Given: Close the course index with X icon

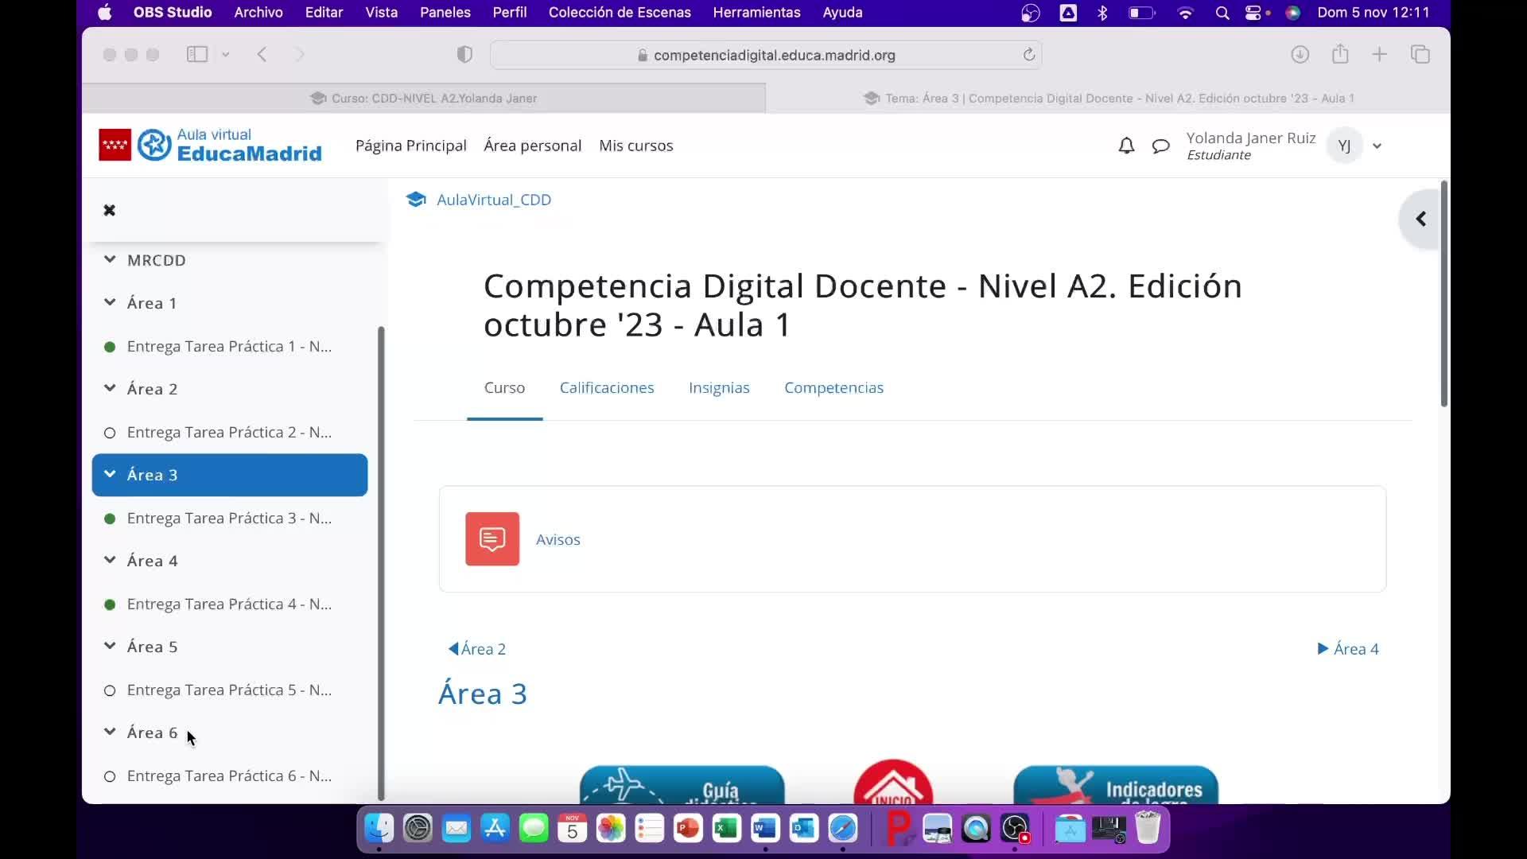Looking at the screenshot, I should (110, 210).
